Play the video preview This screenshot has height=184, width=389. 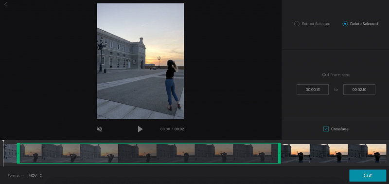140,129
